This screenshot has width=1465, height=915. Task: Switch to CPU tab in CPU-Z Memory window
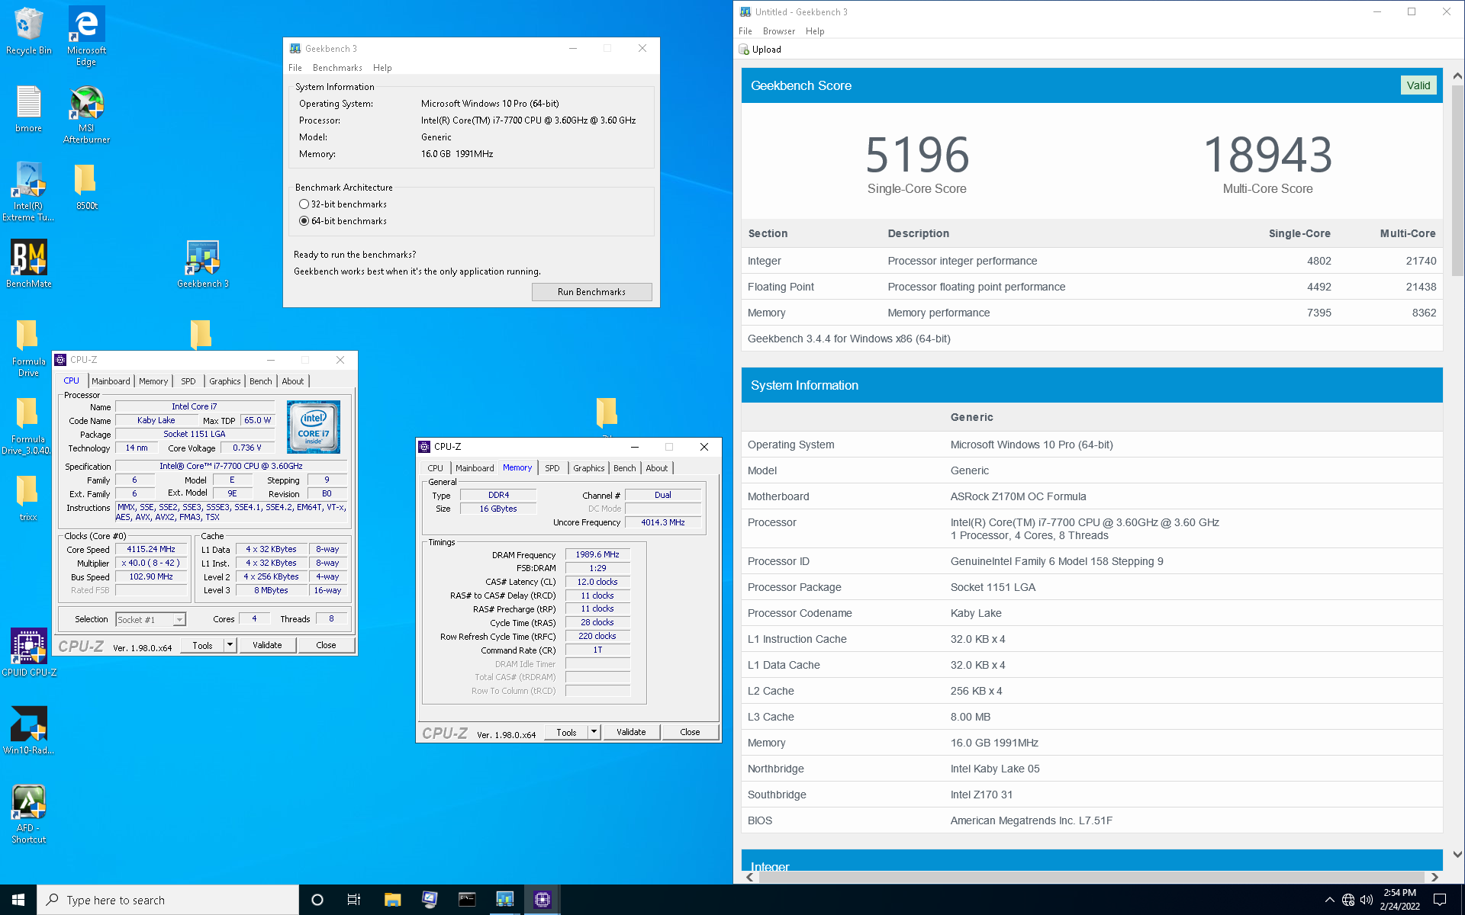coord(435,468)
